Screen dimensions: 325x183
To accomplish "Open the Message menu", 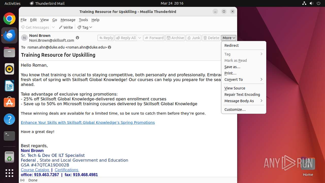I will [68, 20].
